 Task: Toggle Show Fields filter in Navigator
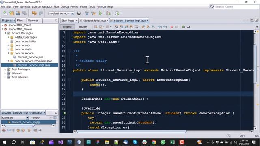pyautogui.click(x=9, y=130)
